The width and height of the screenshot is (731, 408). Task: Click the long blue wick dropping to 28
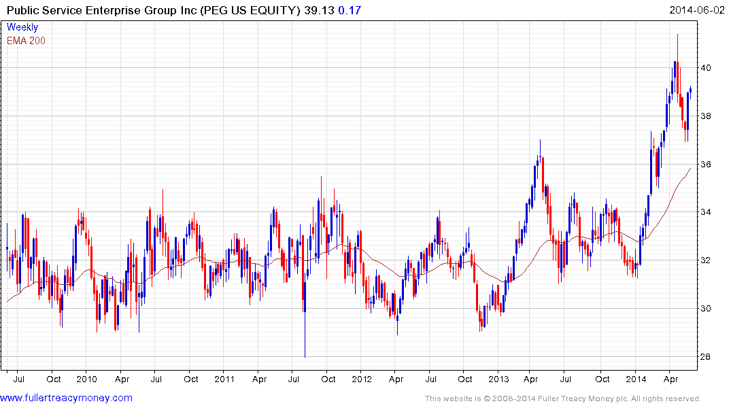point(305,335)
